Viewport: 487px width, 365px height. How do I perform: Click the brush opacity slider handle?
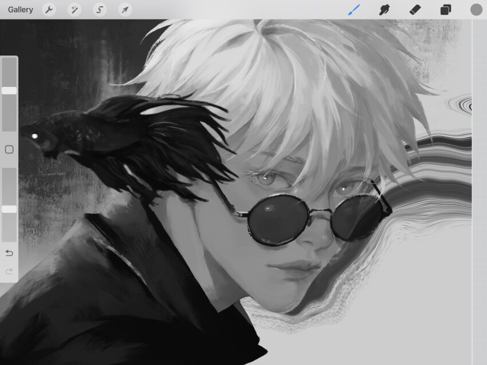click(9, 209)
